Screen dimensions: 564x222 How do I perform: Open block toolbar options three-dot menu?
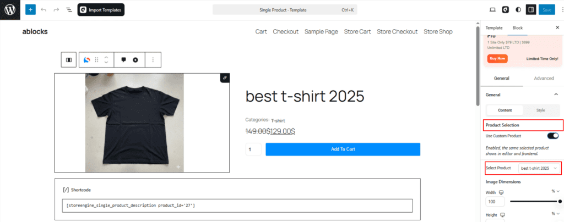click(153, 60)
